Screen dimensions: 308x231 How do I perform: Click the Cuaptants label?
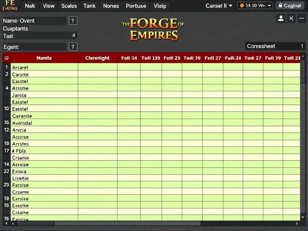(x=15, y=28)
